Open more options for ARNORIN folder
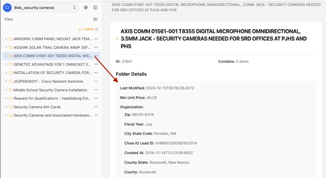 (96, 39)
